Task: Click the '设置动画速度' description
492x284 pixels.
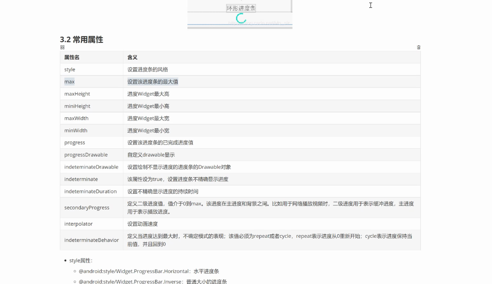Action: coord(142,224)
